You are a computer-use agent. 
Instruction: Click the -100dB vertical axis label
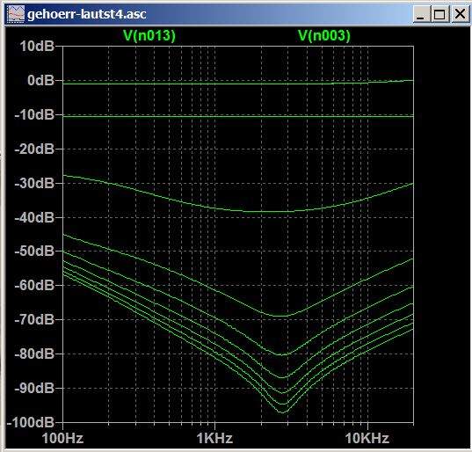coord(31,422)
